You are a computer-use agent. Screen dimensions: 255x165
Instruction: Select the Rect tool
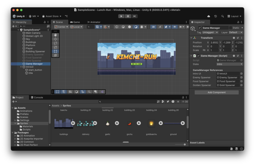pyautogui.click(x=55, y=51)
